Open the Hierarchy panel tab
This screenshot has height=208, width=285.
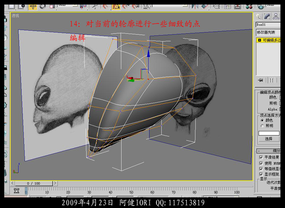click(x=276, y=17)
